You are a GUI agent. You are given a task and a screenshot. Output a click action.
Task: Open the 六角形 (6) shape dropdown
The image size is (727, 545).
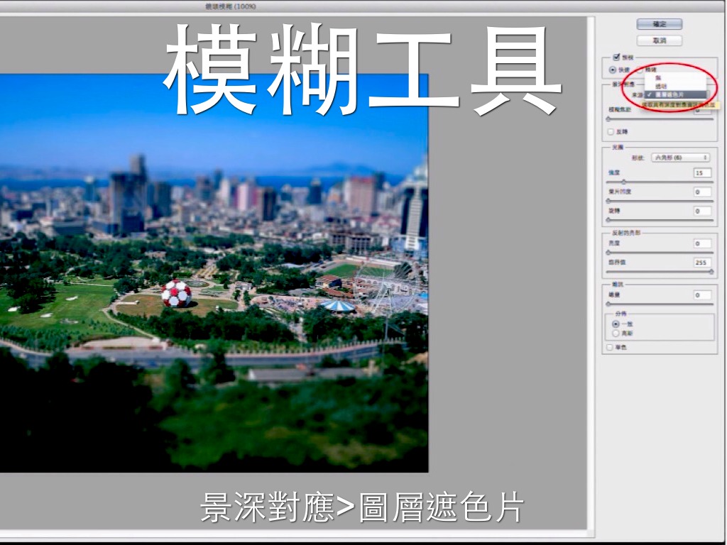point(680,158)
